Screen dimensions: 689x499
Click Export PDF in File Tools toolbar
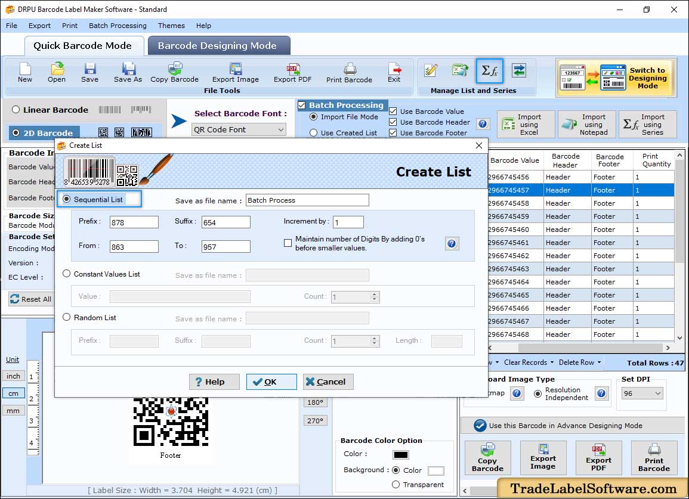(x=293, y=73)
